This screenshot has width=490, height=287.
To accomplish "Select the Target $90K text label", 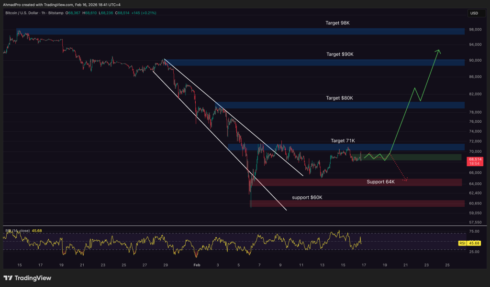I will [339, 54].
